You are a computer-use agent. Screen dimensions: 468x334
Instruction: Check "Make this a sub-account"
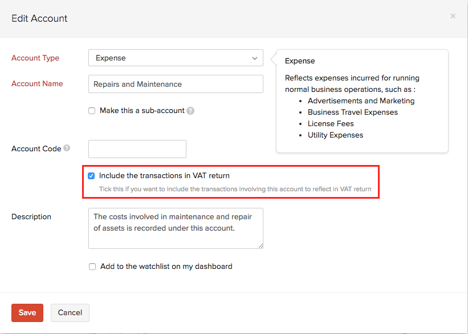(92, 110)
